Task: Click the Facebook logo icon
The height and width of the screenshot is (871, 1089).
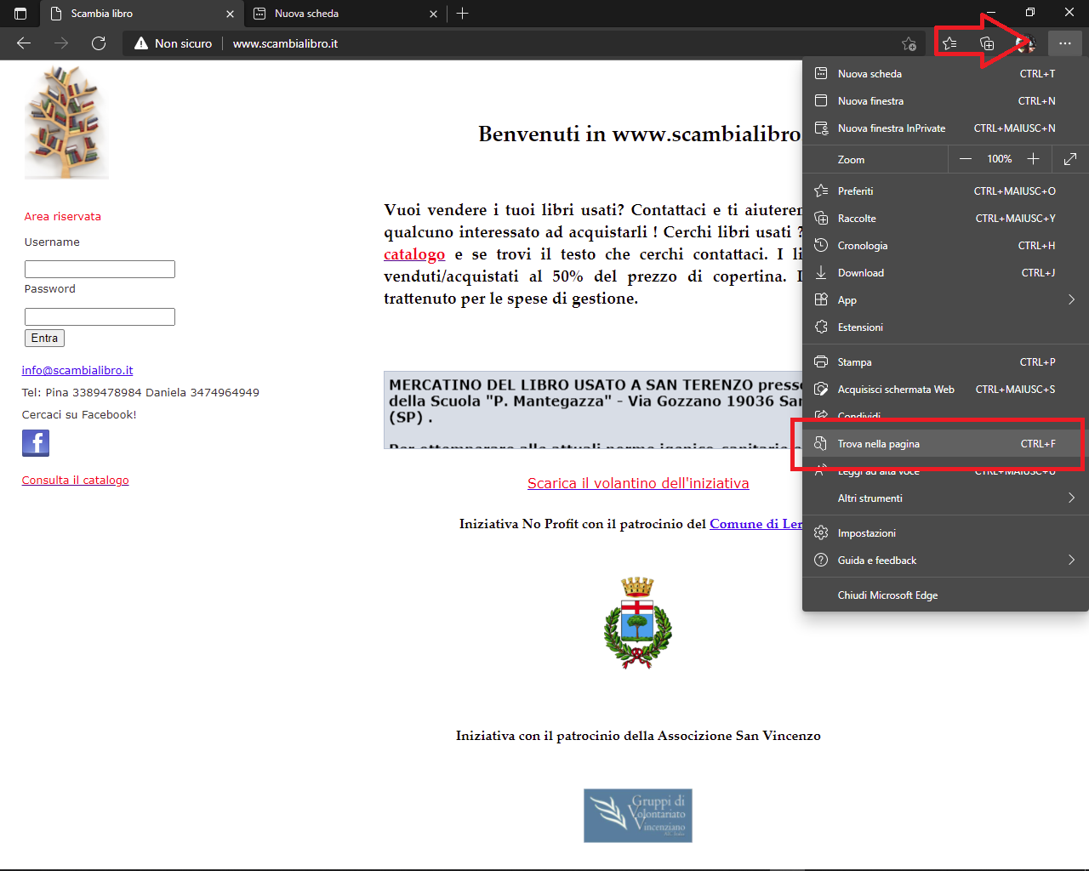Action: pos(36,443)
